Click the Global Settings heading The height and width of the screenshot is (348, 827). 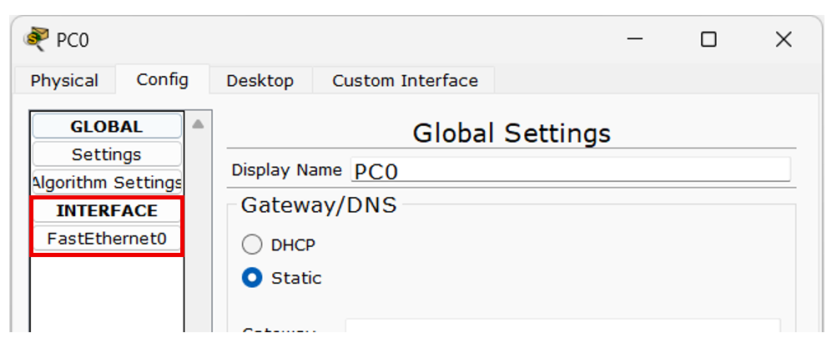511,133
